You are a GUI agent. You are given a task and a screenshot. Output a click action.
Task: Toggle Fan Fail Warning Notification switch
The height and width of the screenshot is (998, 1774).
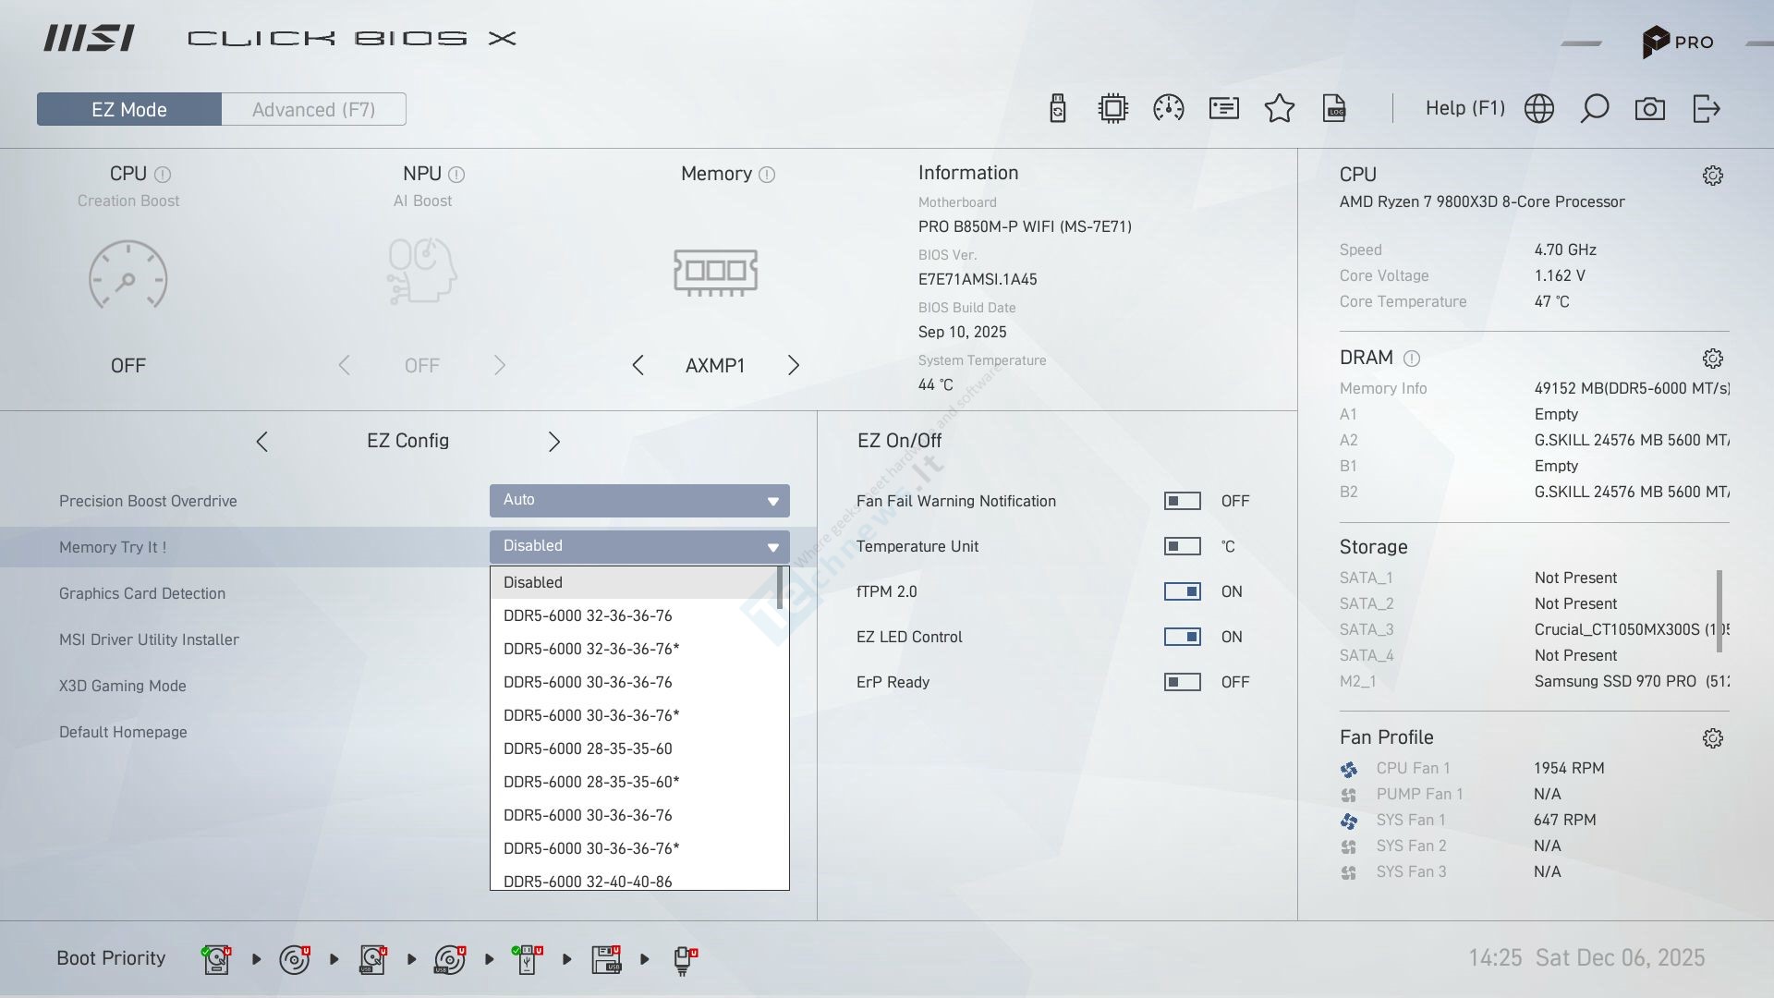[1182, 501]
